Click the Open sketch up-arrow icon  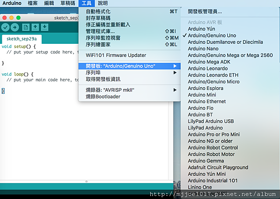tap(35, 27)
